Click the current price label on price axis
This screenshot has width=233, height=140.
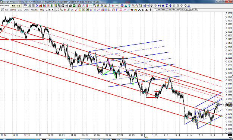[229, 105]
